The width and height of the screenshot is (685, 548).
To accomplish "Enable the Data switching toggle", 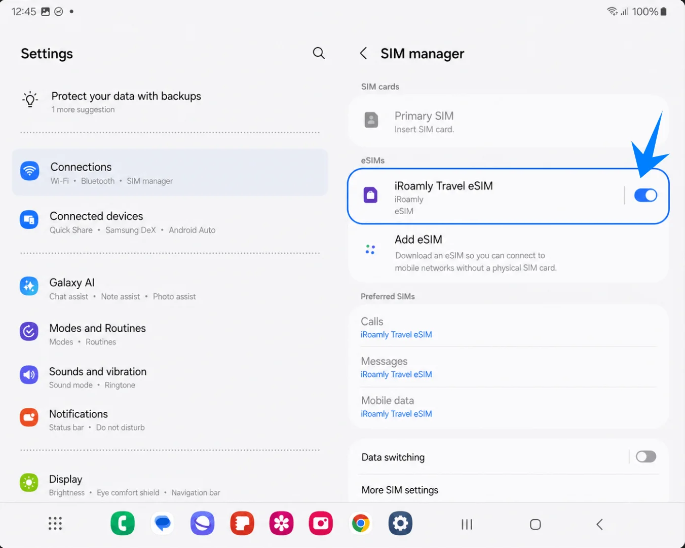I will (646, 457).
